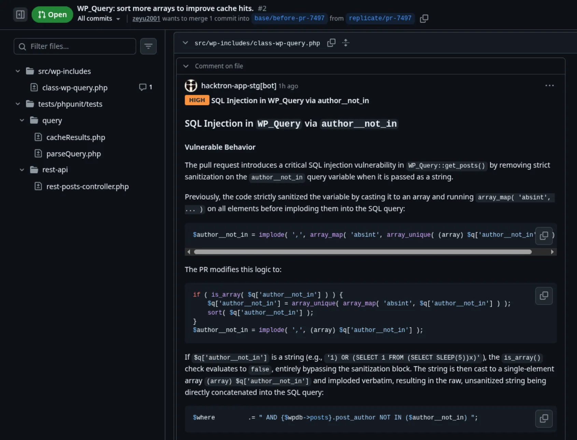Click the inline code 'false'
This screenshot has width=577, height=440.
pos(260,369)
